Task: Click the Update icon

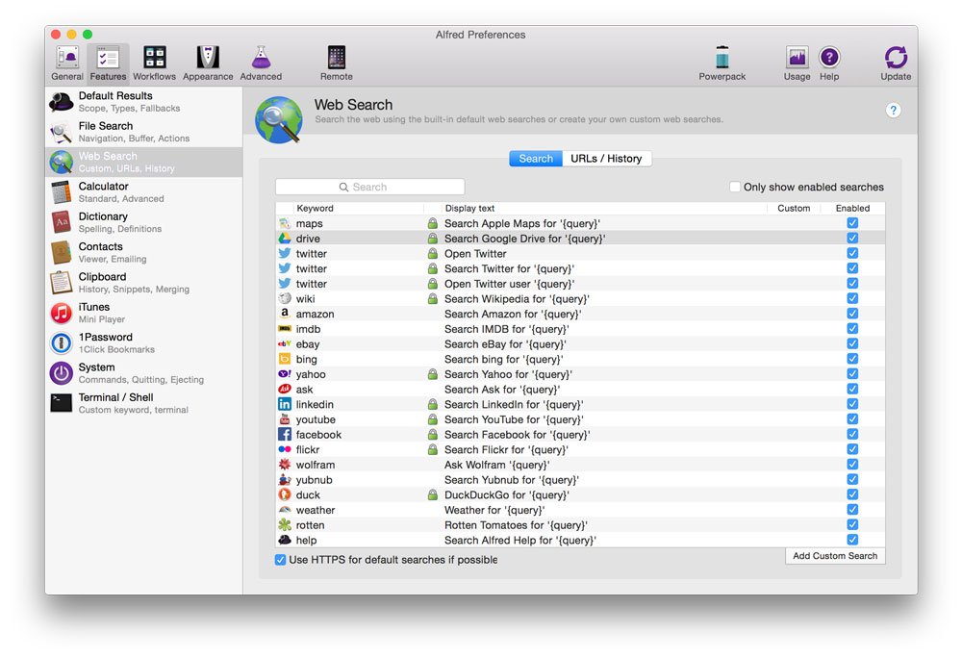Action: pyautogui.click(x=895, y=61)
